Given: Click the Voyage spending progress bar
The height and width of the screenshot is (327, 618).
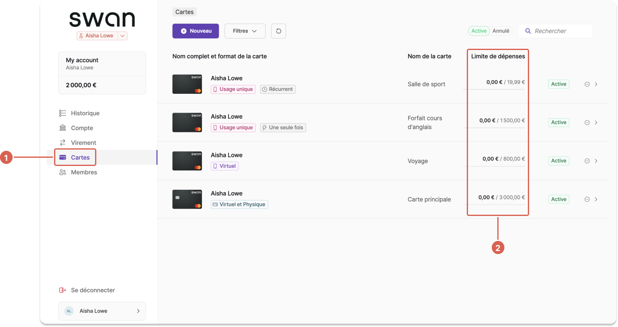Looking at the screenshot, I should pos(494,166).
